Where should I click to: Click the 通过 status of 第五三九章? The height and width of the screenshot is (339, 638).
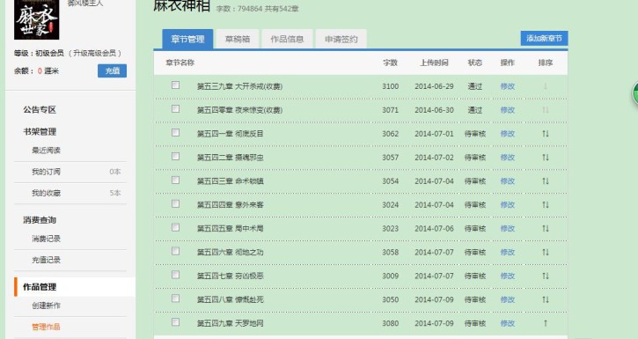pyautogui.click(x=475, y=86)
